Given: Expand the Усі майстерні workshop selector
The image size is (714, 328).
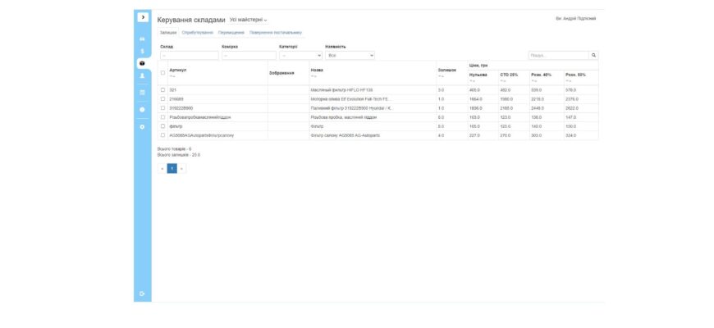Looking at the screenshot, I should tap(249, 19).
